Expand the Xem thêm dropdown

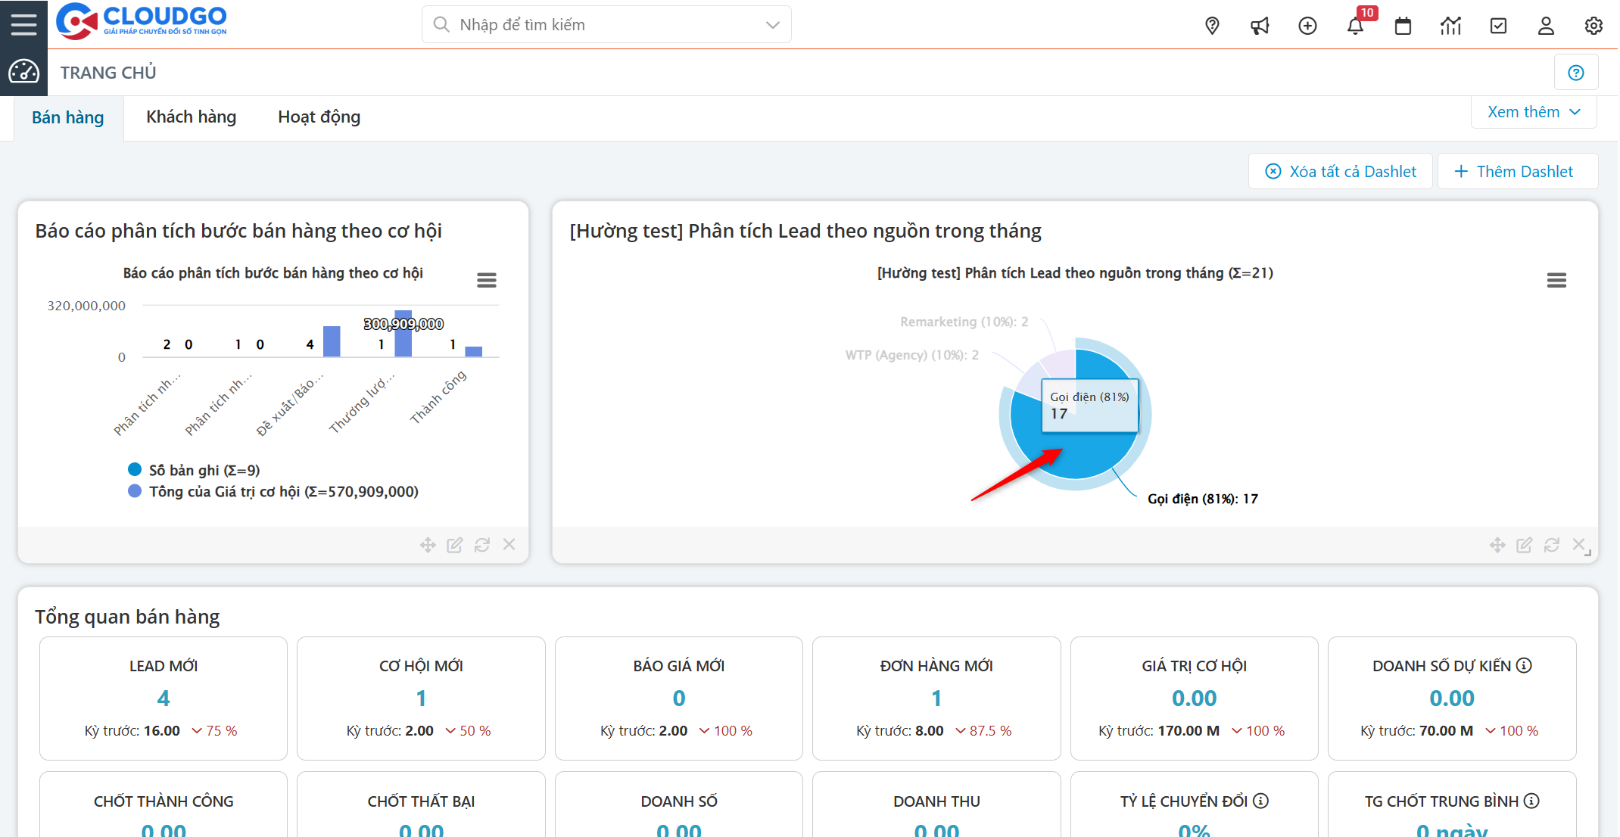tap(1534, 112)
